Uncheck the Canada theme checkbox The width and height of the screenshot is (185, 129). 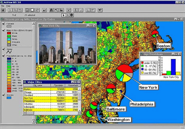[x=3, y=24]
